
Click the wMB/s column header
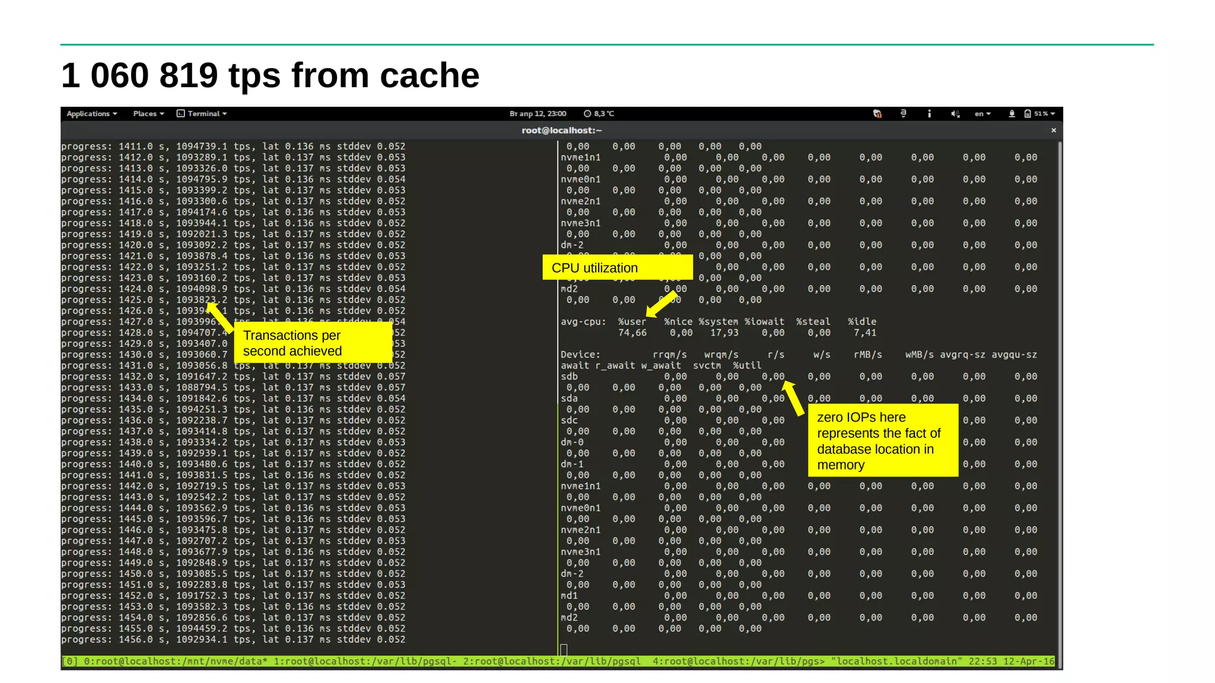tap(920, 355)
